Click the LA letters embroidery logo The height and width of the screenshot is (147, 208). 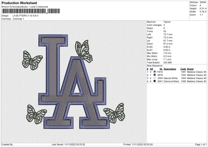pyautogui.click(x=74, y=81)
